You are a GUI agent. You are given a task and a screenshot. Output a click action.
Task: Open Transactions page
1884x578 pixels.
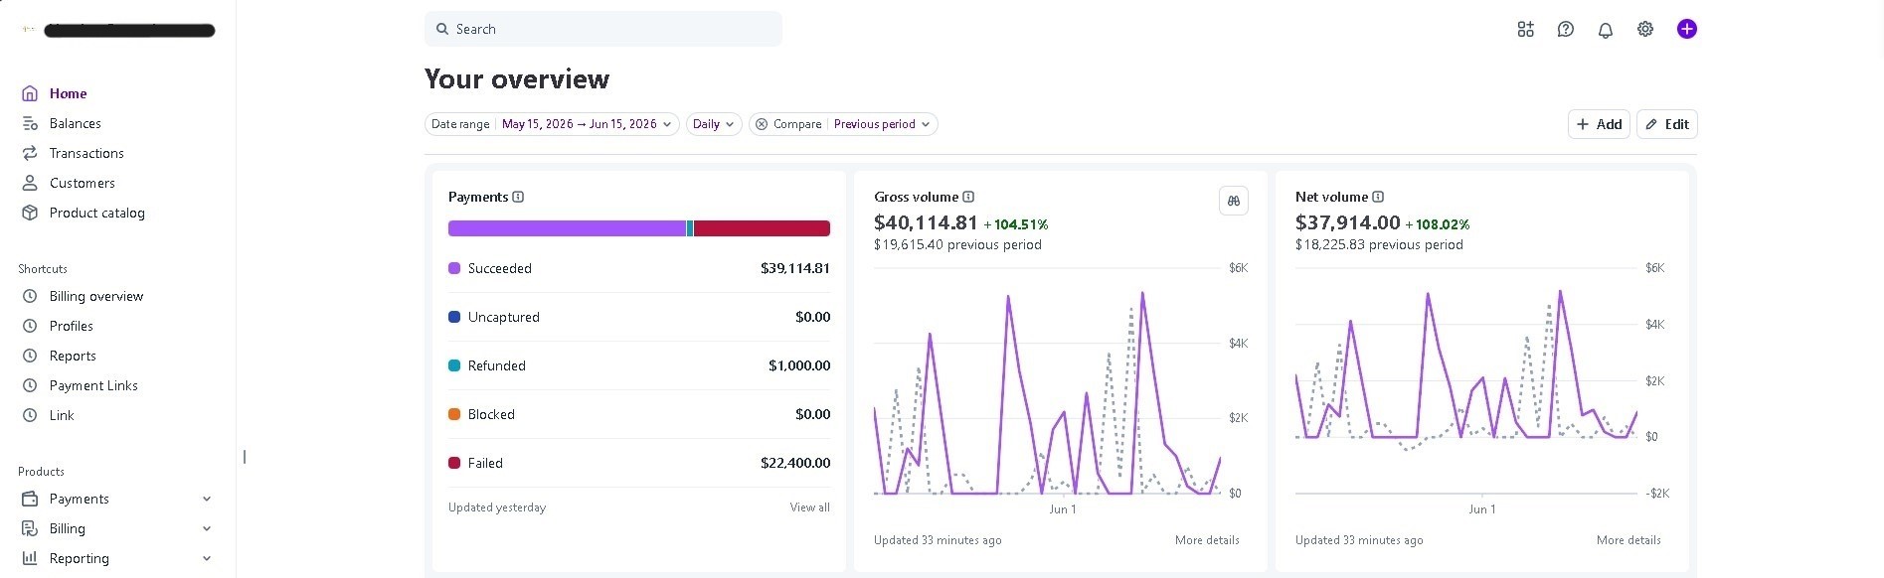[x=86, y=153]
